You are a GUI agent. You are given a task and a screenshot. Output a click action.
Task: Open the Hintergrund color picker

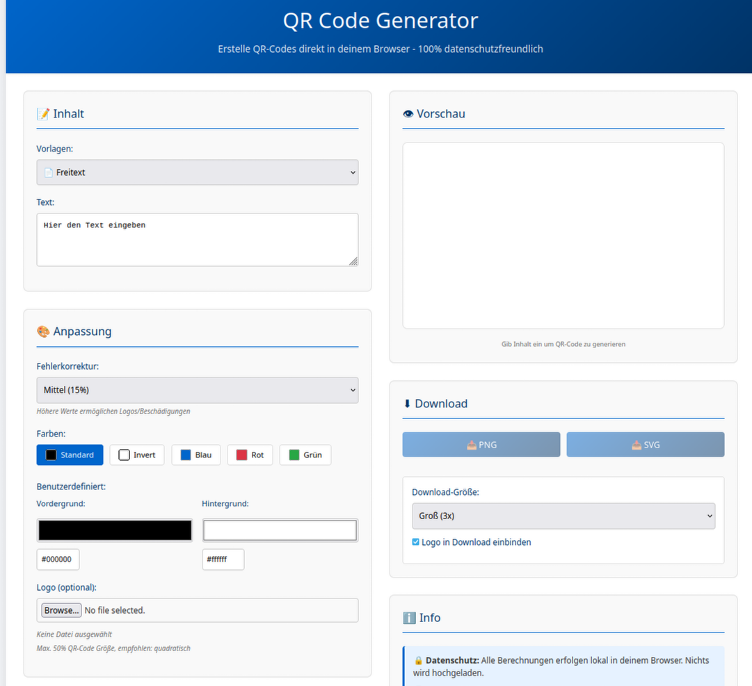(280, 530)
